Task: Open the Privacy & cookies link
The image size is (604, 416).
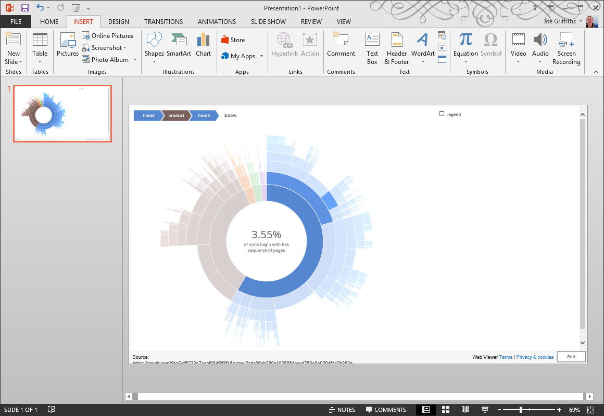Action: [535, 357]
